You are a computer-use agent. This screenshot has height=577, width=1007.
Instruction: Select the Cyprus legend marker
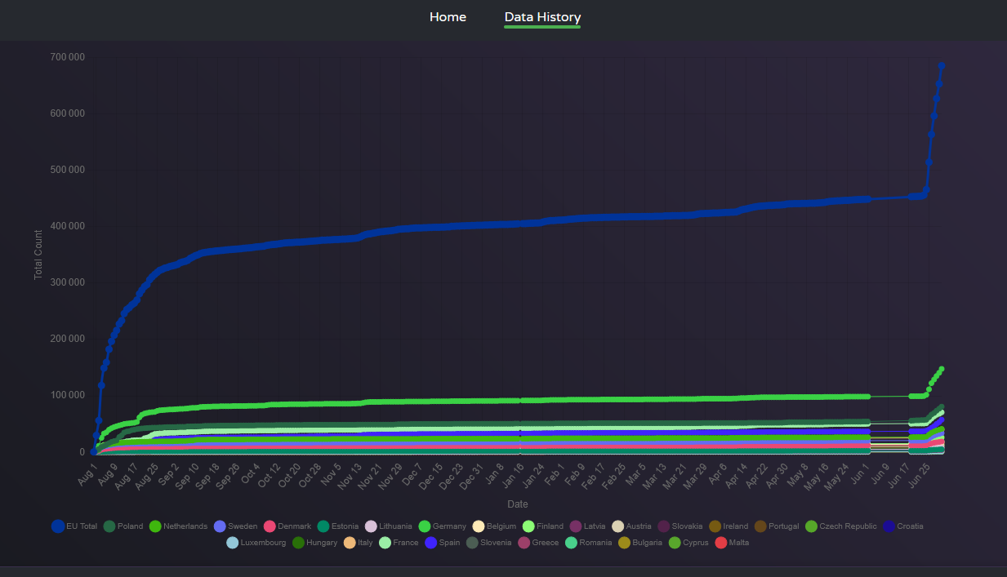[x=675, y=543]
